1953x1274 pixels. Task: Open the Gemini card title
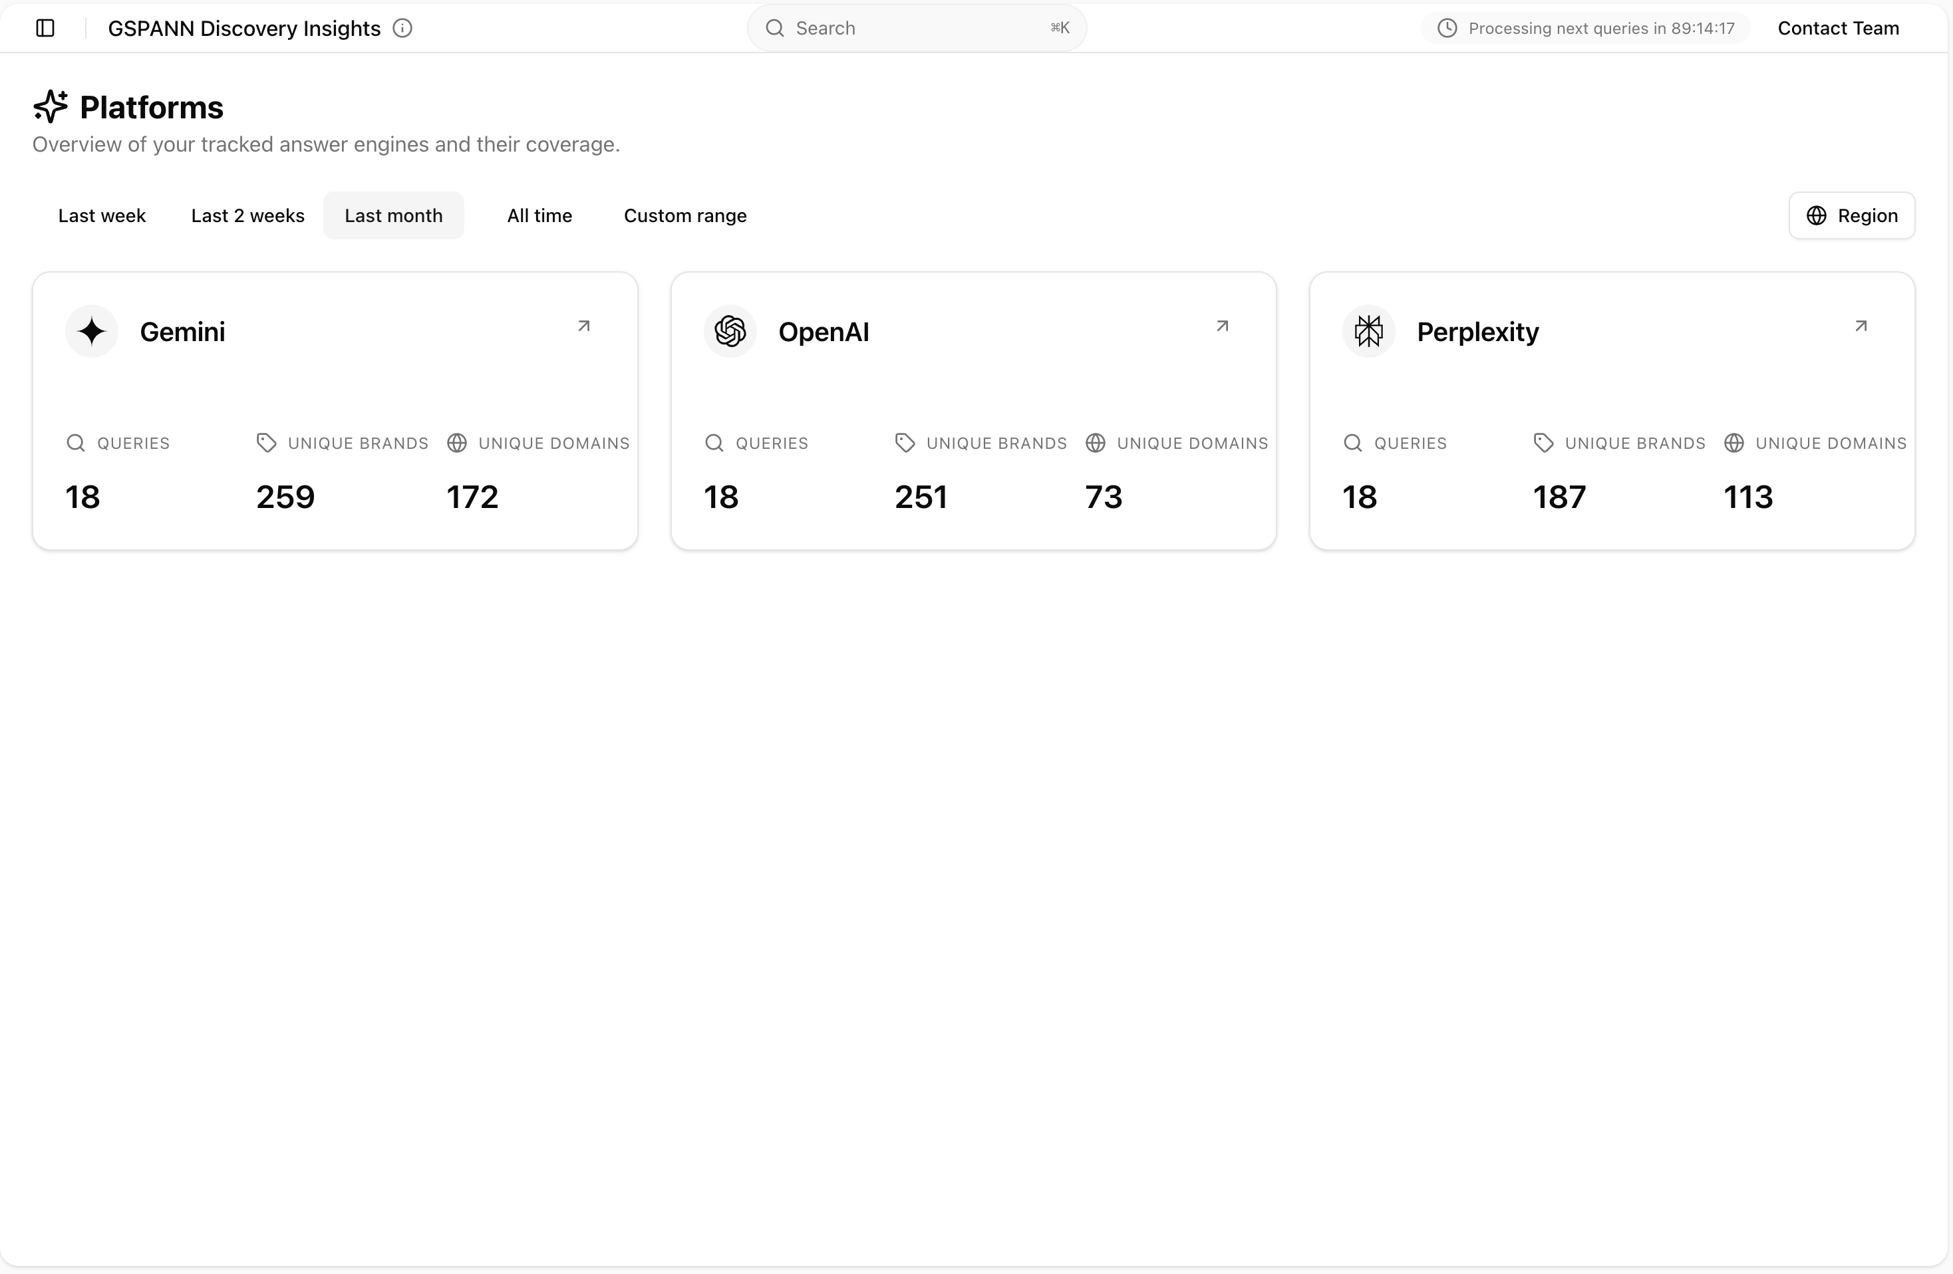coord(182,331)
